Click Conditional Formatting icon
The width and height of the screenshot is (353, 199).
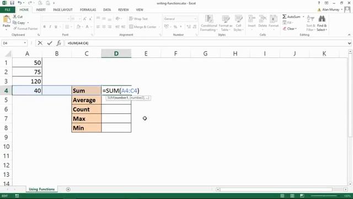point(209,19)
